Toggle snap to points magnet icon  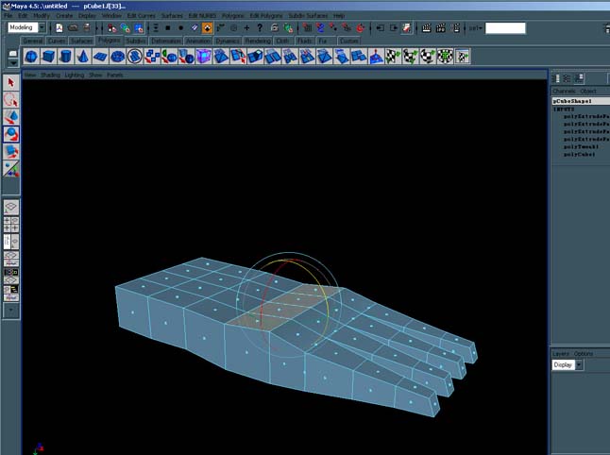tap(333, 28)
